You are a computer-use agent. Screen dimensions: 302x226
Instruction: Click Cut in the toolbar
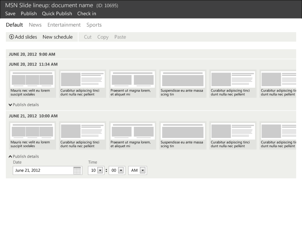point(88,37)
